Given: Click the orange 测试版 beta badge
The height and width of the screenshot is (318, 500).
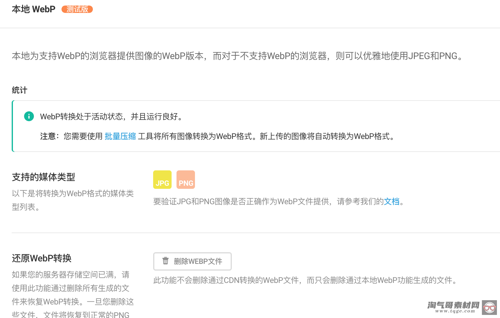Looking at the screenshot, I should 77,9.
